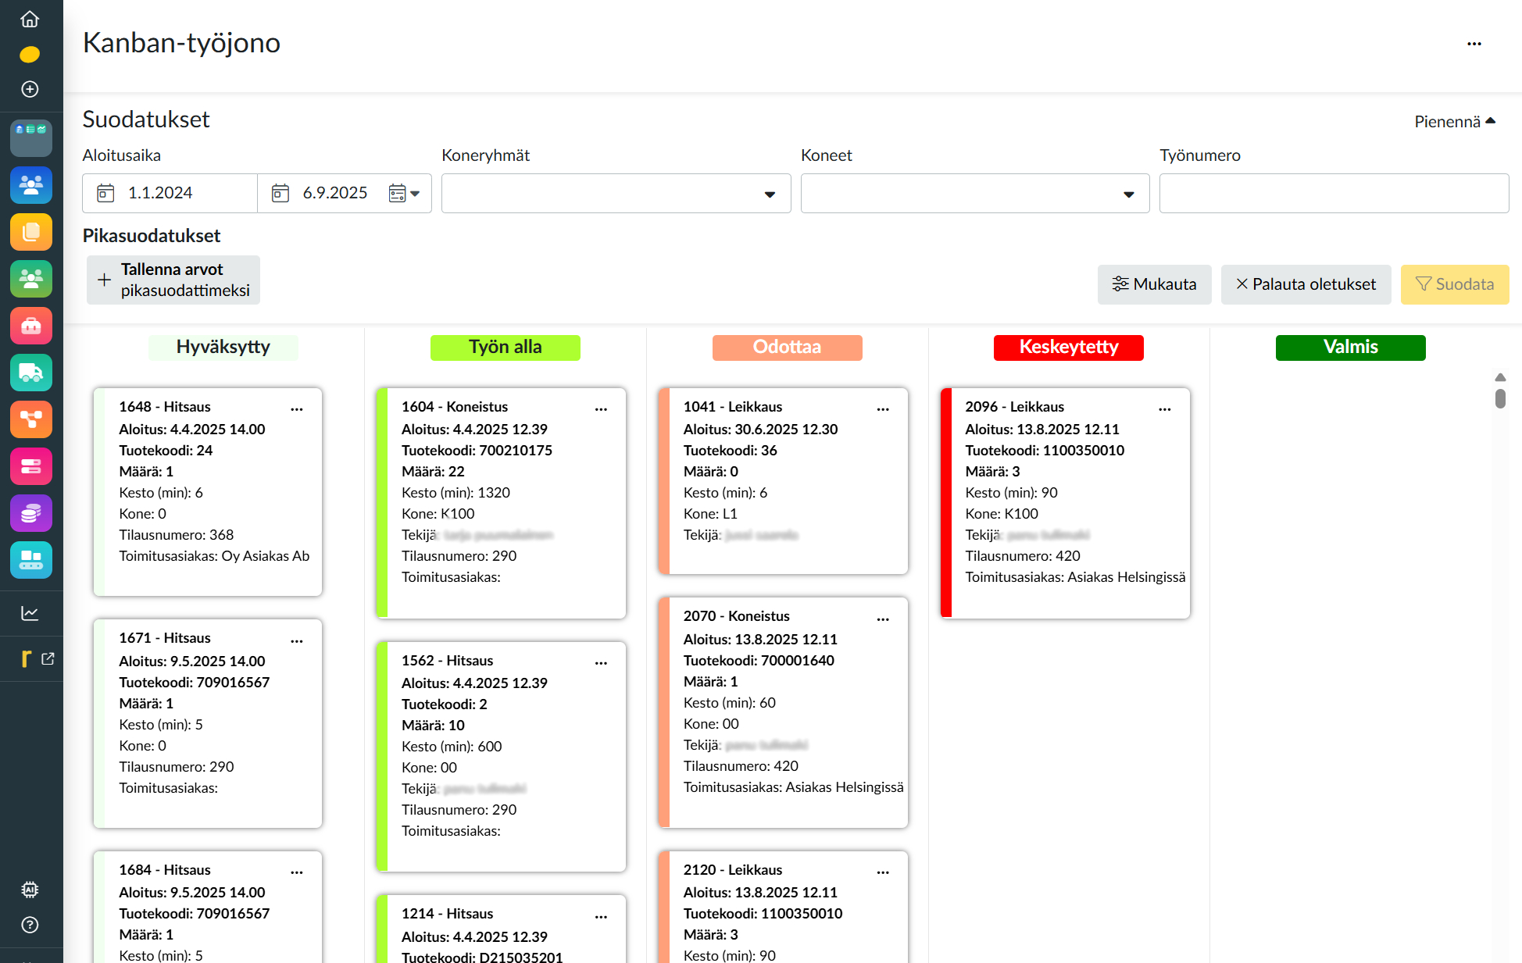
Task: Select the red toolbox sidebar module
Action: pos(30,326)
